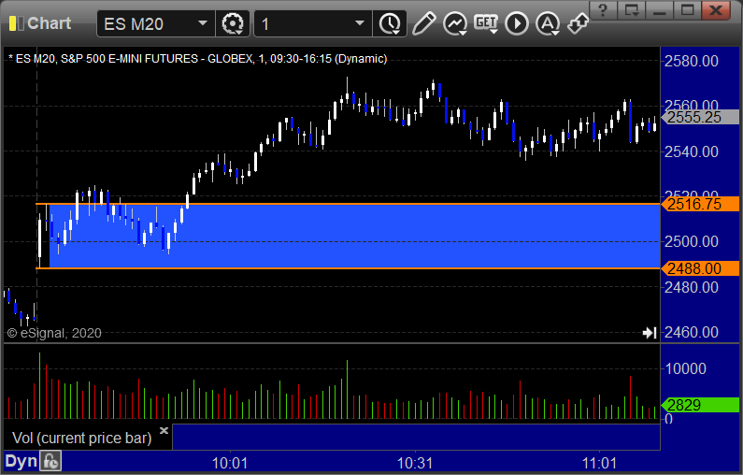Click the Chart title text
Viewport: 743px width, 475px height.
pyautogui.click(x=49, y=23)
